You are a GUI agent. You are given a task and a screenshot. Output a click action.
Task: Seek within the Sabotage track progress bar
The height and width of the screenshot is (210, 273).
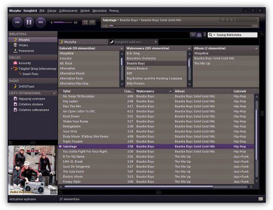[180, 26]
